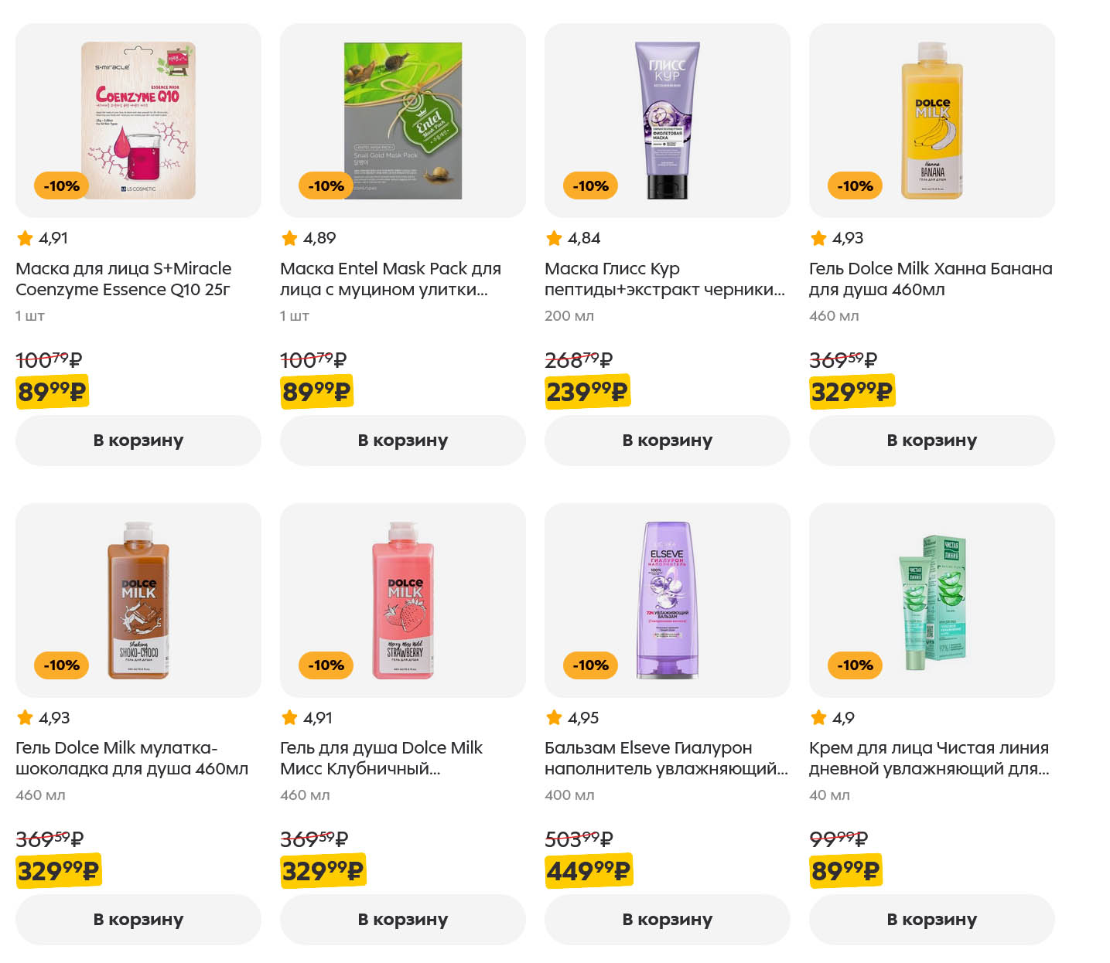Add S+Miracle Coenzyme mask to cart
Screen dimensions: 1110x963
(138, 441)
